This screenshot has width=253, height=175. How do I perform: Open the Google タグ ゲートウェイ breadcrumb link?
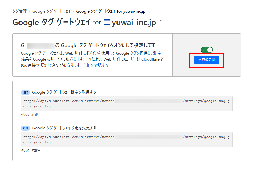51,11
